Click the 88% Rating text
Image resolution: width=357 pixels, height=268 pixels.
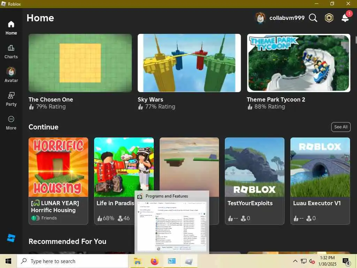point(269,107)
